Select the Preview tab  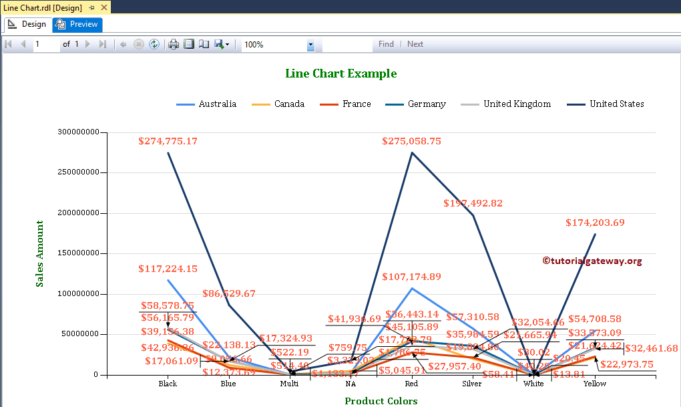pos(77,23)
